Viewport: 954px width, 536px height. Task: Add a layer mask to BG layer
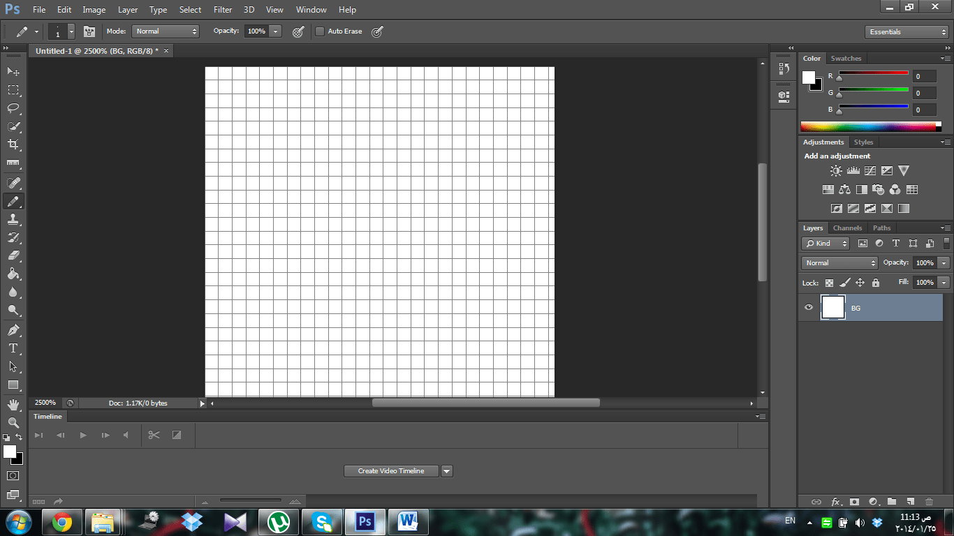coord(855,501)
